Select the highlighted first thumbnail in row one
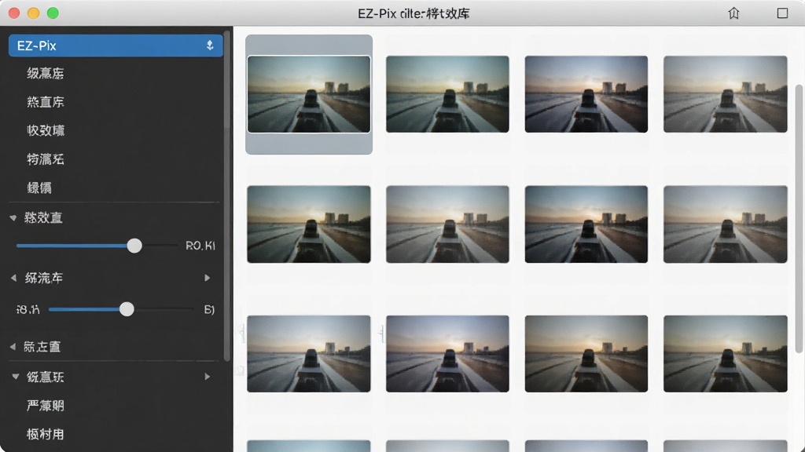This screenshot has height=452, width=805. [x=308, y=94]
